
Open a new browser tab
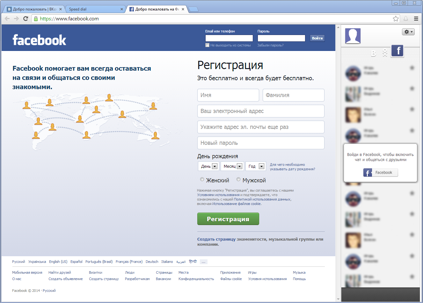pos(193,9)
